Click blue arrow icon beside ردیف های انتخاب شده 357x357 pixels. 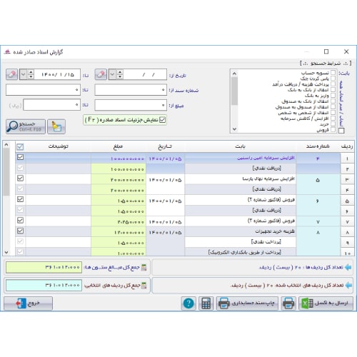click(x=348, y=285)
